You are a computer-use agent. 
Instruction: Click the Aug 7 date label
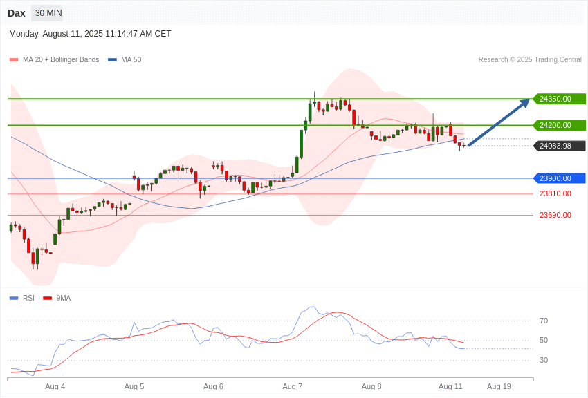(293, 386)
